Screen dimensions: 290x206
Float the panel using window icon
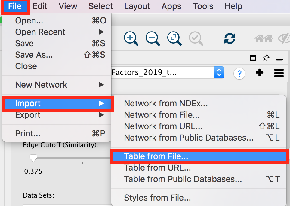(253, 58)
